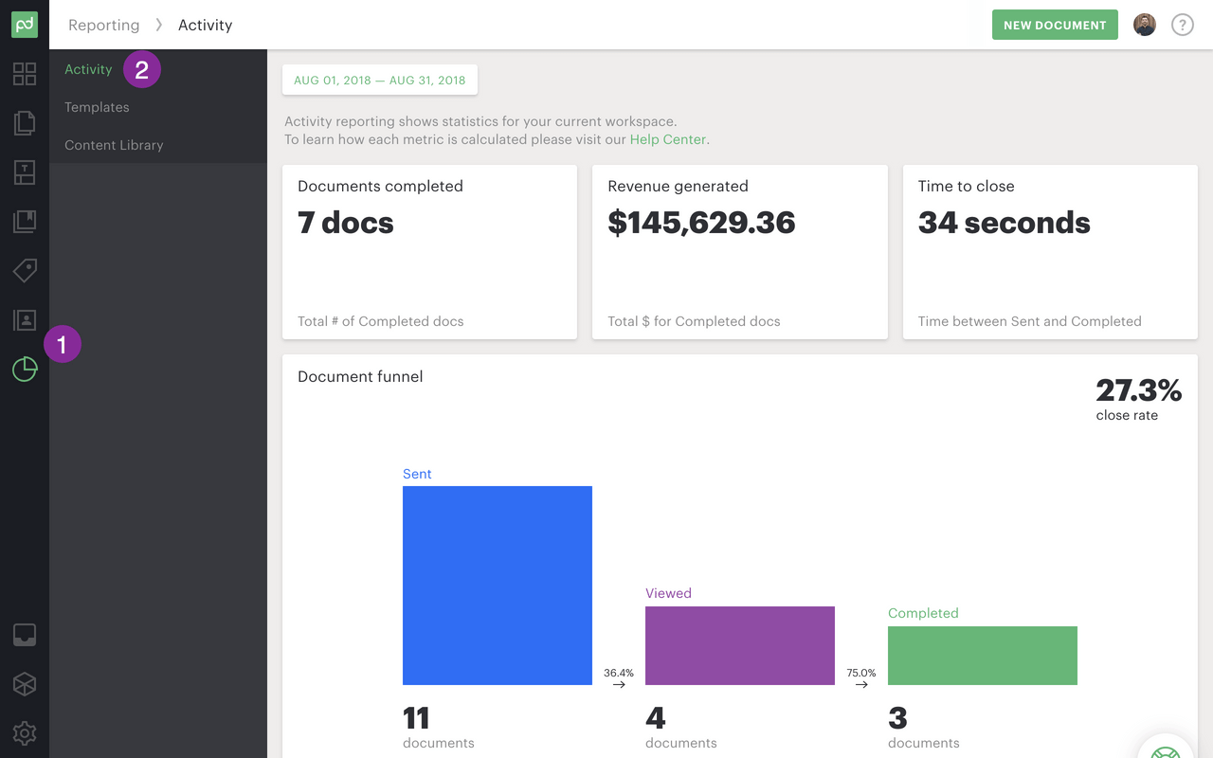This screenshot has height=758, width=1213.
Task: Open the Settings gear icon
Action: (24, 733)
